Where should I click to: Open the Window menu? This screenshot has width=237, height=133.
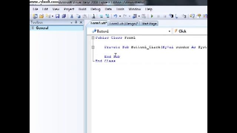tap(135, 9)
